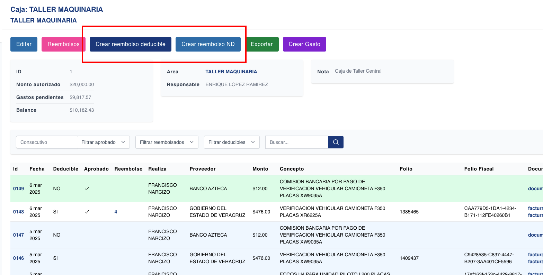Expand the Filtrar reembolsados dropdown

tap(167, 142)
